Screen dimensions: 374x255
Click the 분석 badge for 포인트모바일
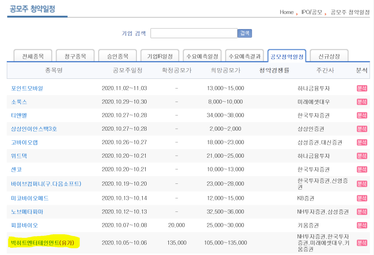362,88
